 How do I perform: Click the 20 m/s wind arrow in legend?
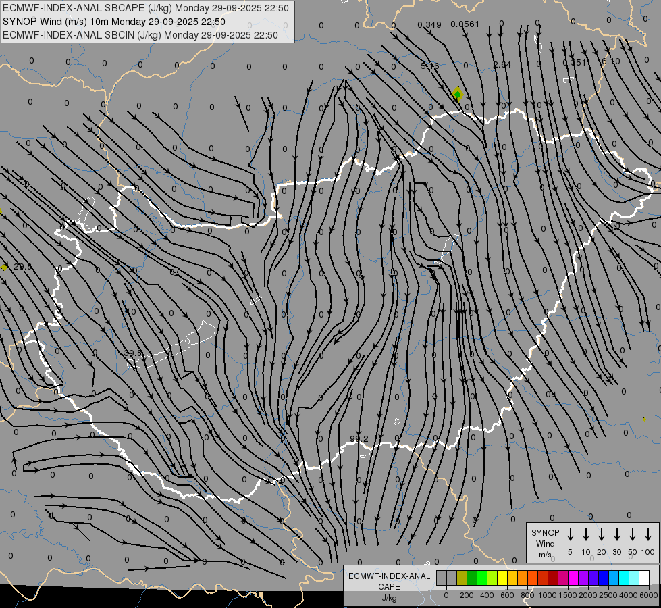(601, 534)
